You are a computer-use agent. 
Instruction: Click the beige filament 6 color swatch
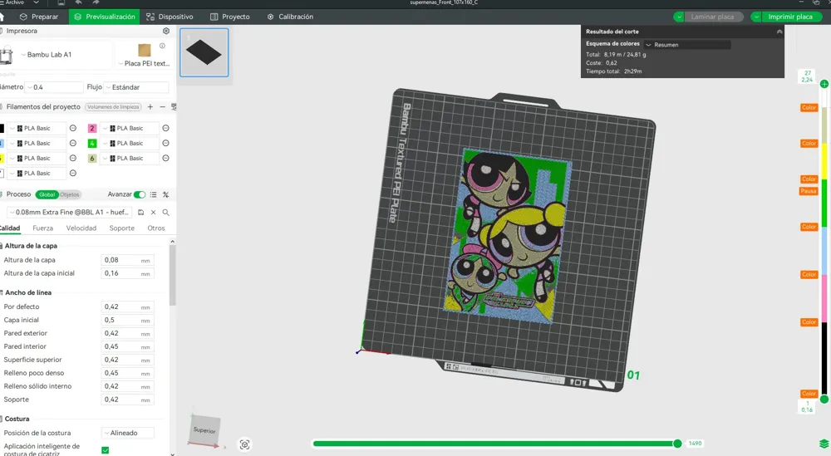click(92, 158)
